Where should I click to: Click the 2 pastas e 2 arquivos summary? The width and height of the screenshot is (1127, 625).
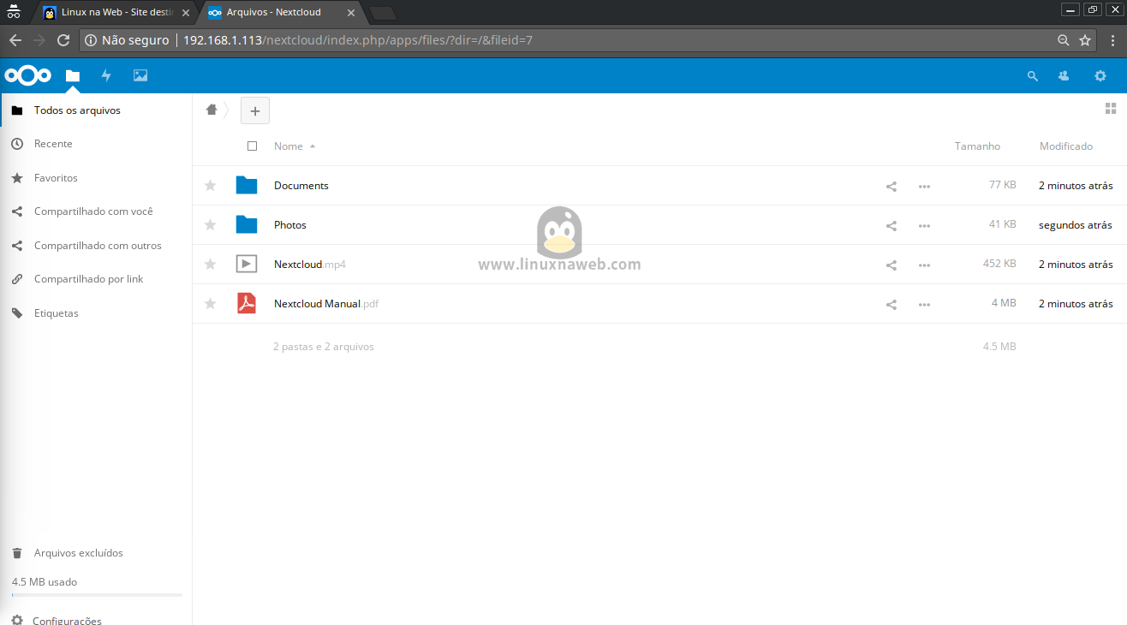[x=324, y=347]
